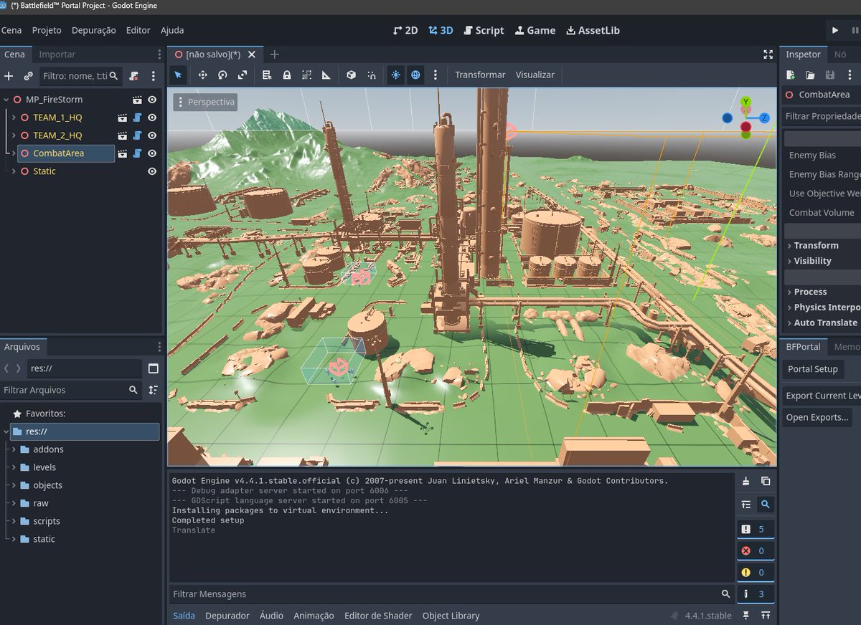The width and height of the screenshot is (861, 625).
Task: Toggle visibility of TEAM_2_HQ
Action: click(151, 135)
